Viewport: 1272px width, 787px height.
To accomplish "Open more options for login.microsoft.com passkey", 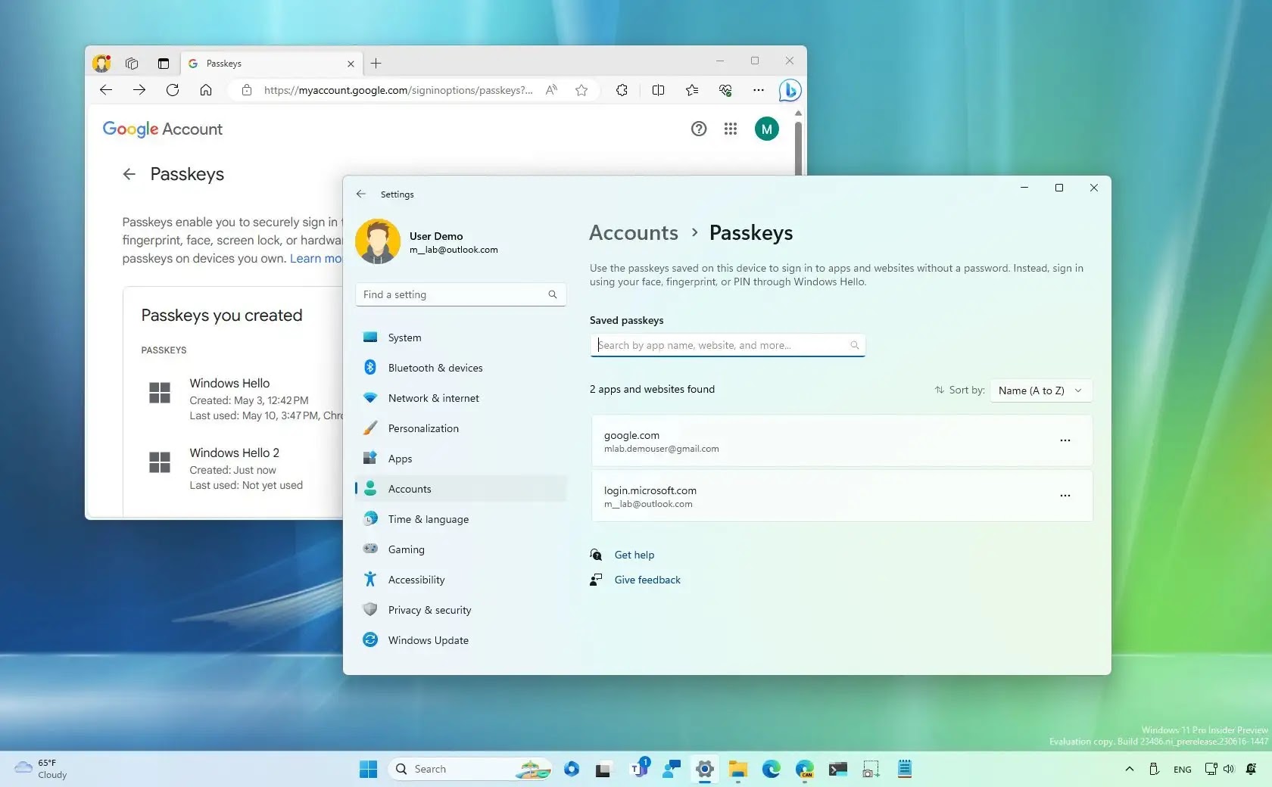I will pos(1065,496).
